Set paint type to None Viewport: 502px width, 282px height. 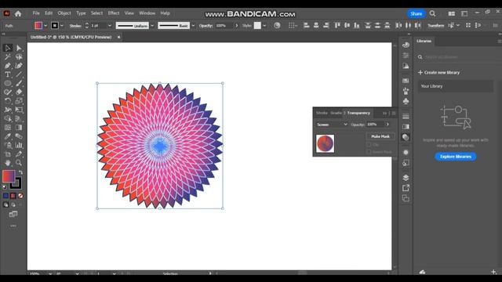[20, 196]
